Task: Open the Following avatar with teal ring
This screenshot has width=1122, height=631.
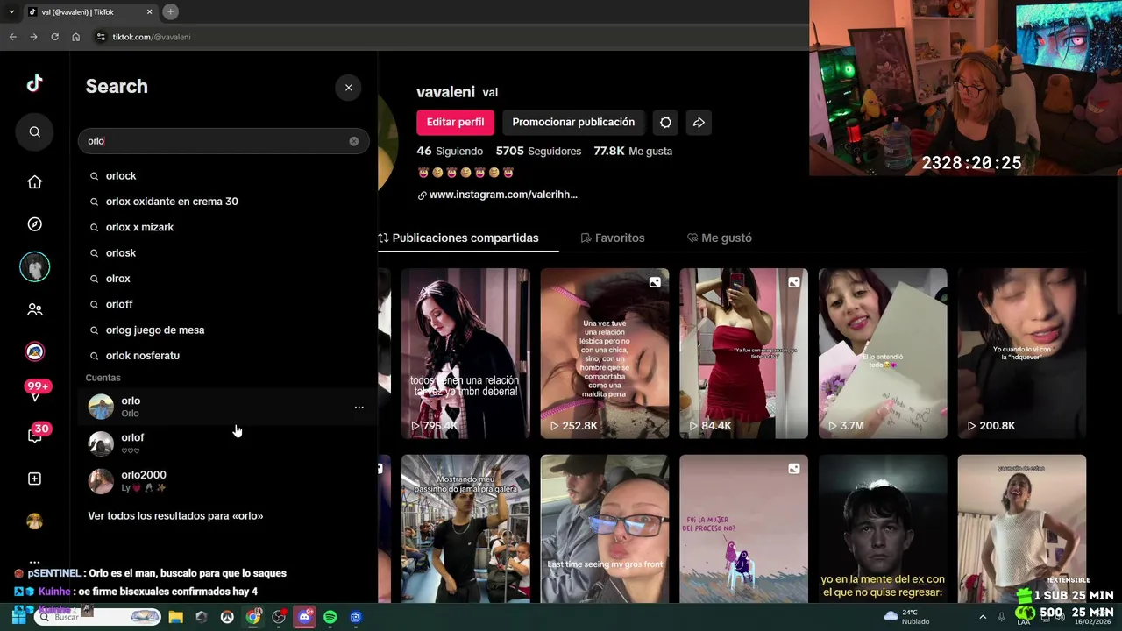Action: [x=35, y=267]
